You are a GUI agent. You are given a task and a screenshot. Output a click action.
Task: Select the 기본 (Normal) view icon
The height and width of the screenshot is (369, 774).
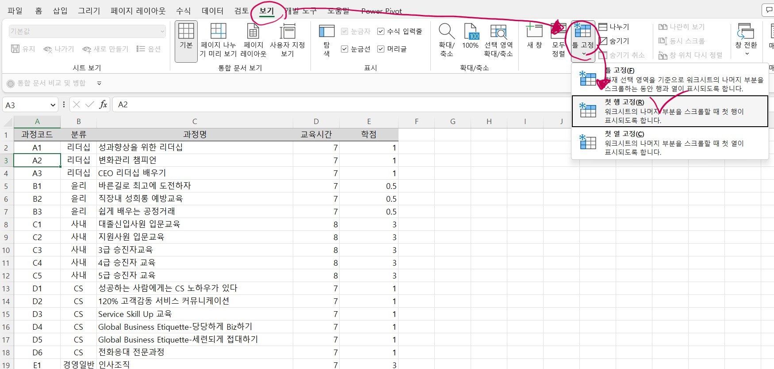click(186, 41)
